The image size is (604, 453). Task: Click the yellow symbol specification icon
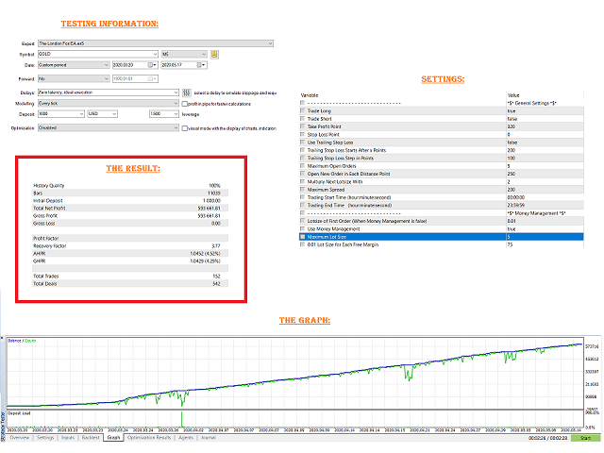coord(214,55)
